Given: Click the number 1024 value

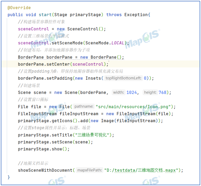Looking at the screenshot, I should pyautogui.click(x=132, y=93).
